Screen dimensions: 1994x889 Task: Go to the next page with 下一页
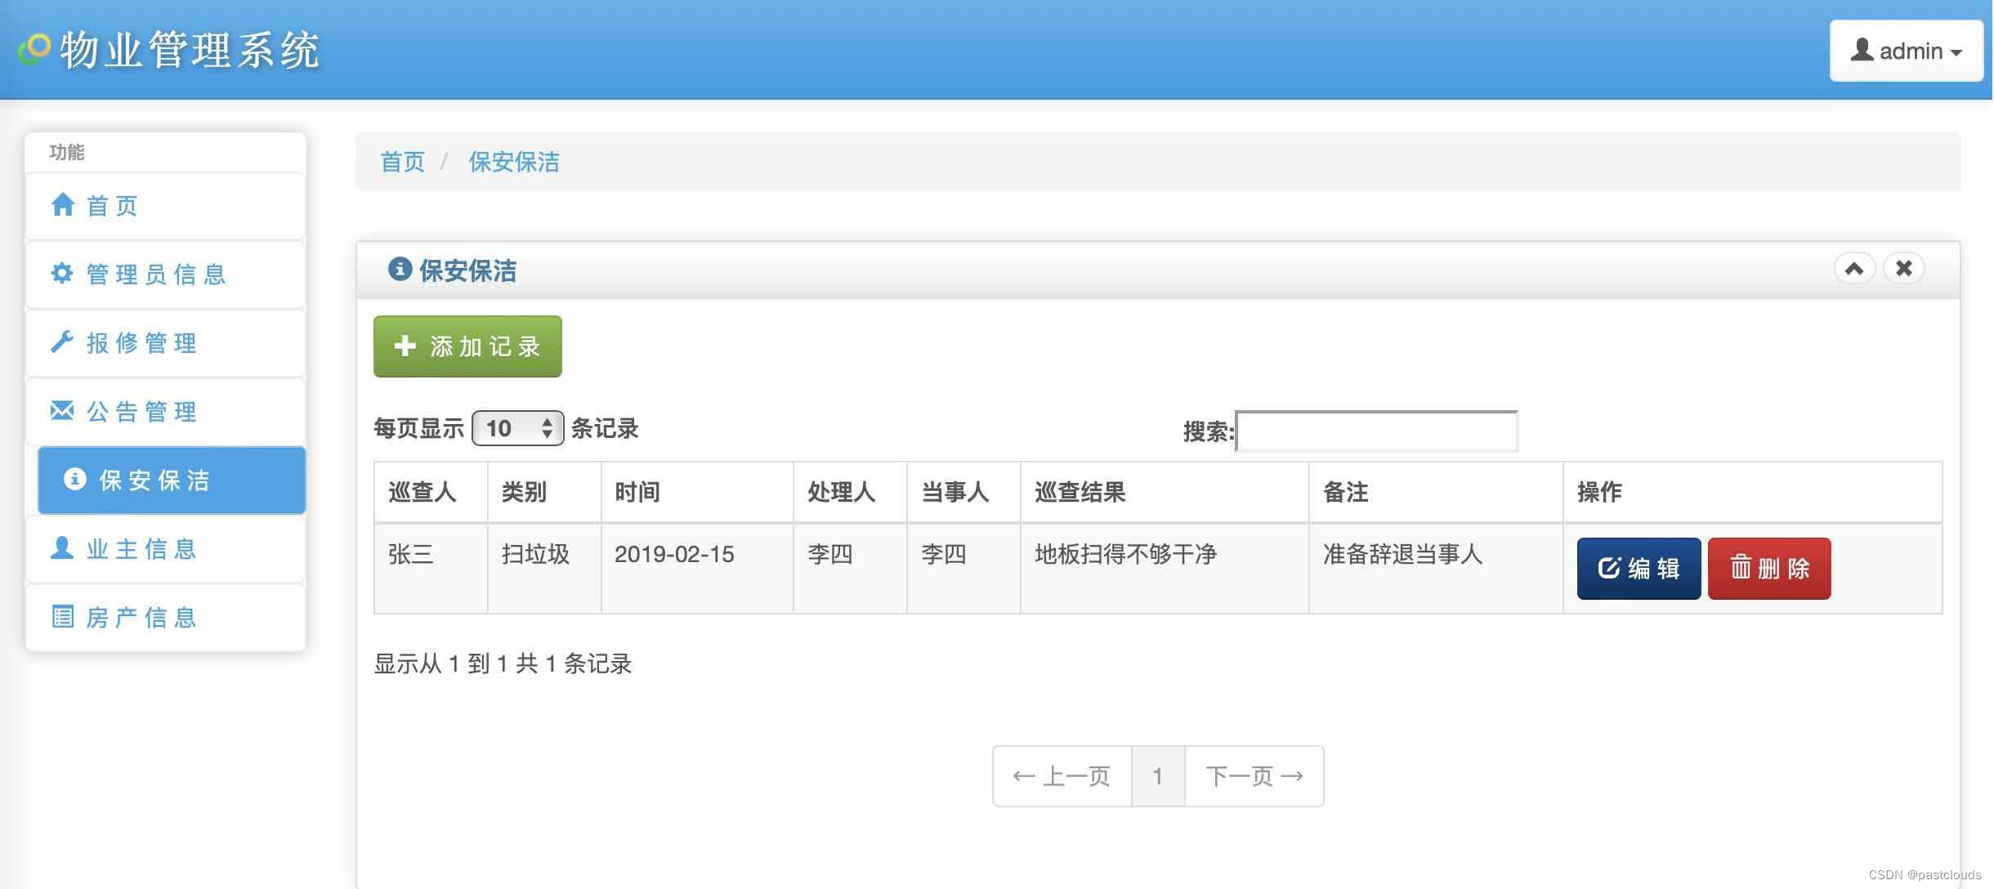click(1254, 776)
